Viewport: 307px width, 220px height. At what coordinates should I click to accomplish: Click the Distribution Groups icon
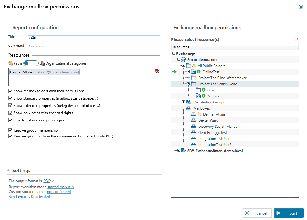click(x=189, y=102)
